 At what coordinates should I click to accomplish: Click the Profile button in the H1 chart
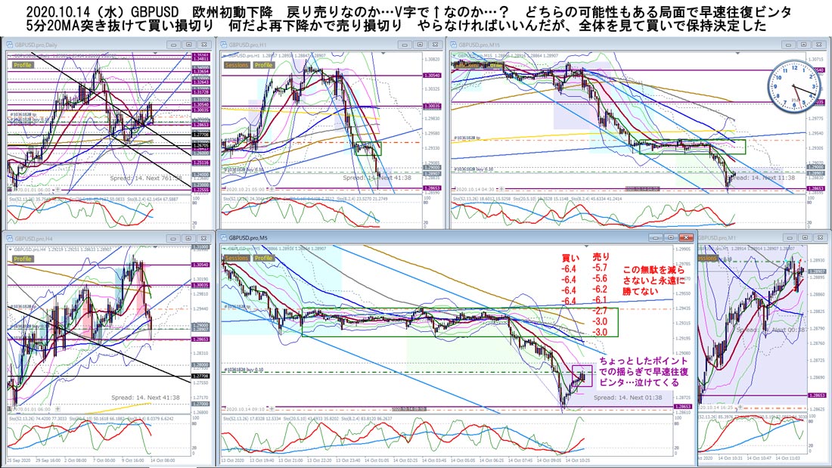(x=263, y=65)
